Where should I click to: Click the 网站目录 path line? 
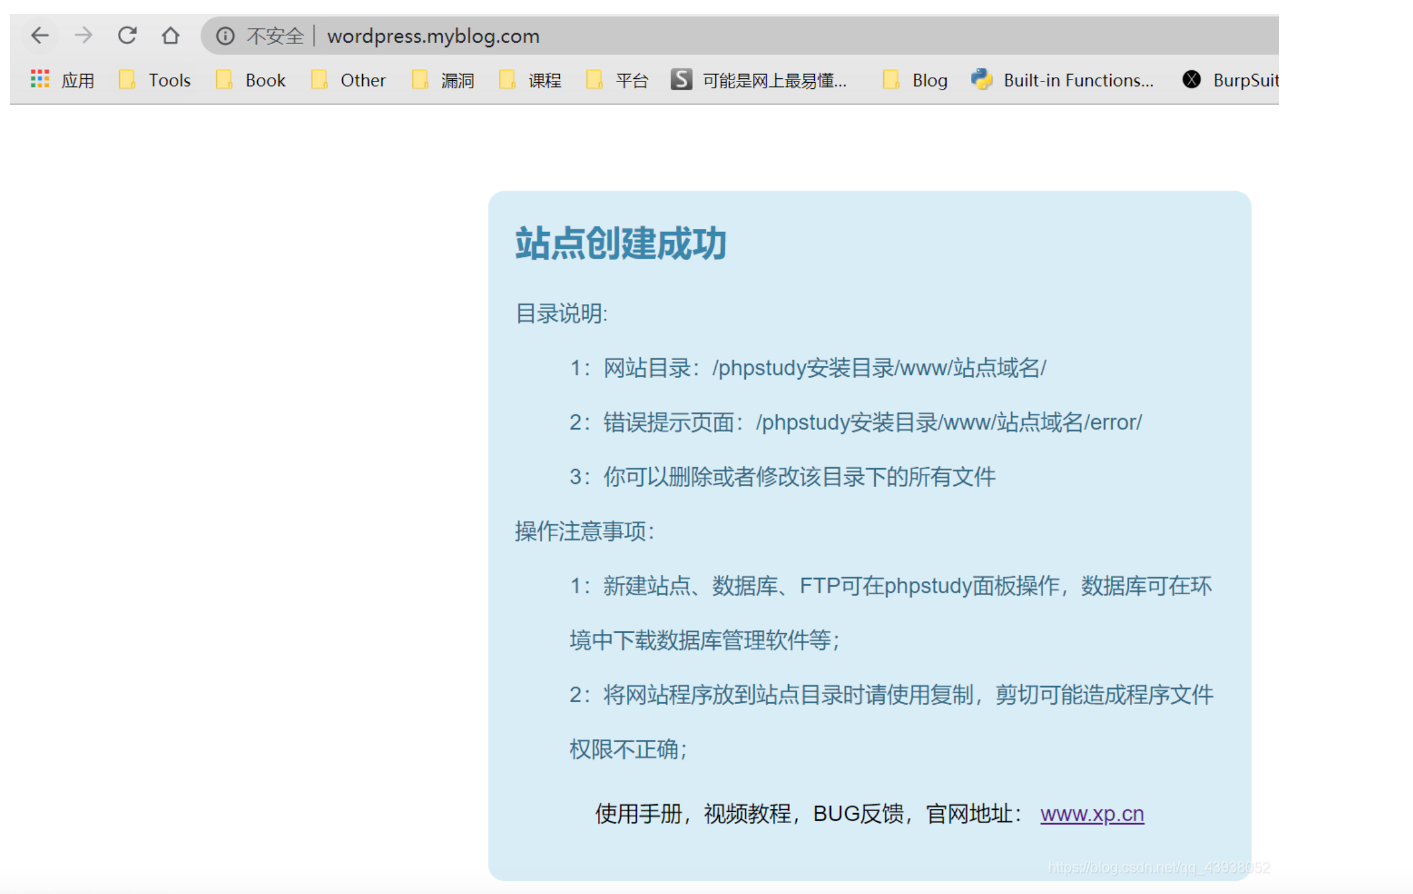(x=808, y=368)
